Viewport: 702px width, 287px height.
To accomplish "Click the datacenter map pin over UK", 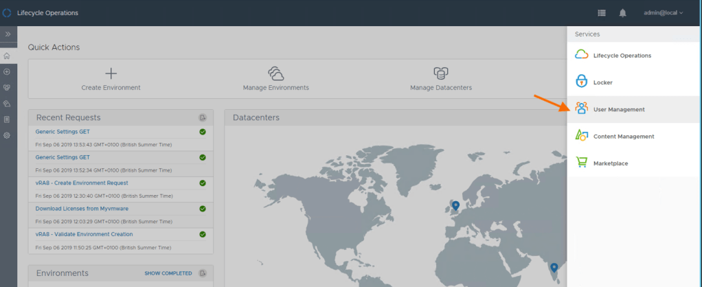I will (x=455, y=205).
